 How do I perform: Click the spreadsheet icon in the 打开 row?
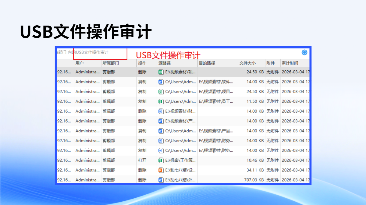(161, 160)
